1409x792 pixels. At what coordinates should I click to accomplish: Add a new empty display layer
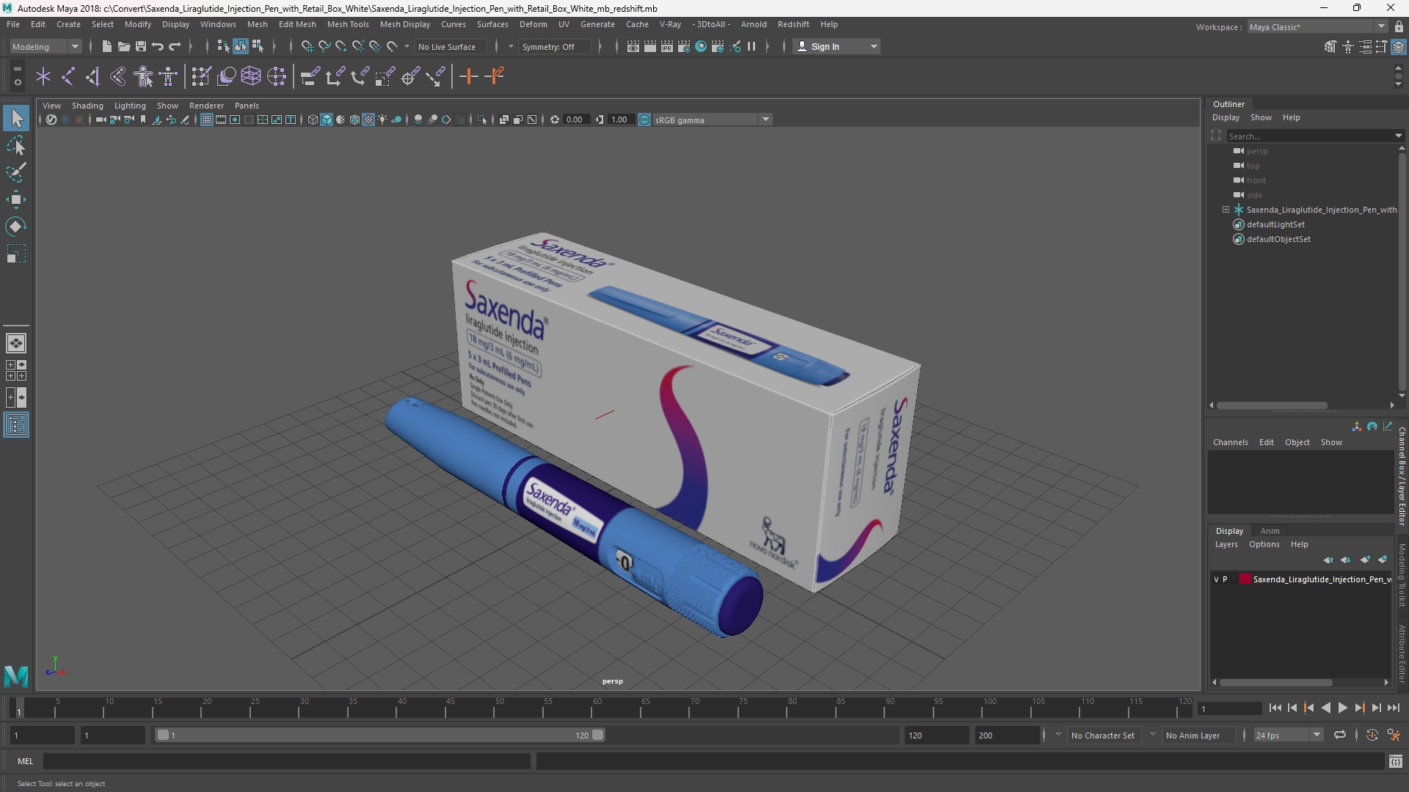1365,560
